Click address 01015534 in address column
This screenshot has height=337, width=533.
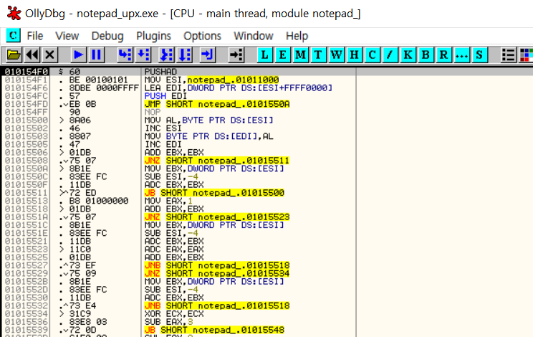(26, 314)
